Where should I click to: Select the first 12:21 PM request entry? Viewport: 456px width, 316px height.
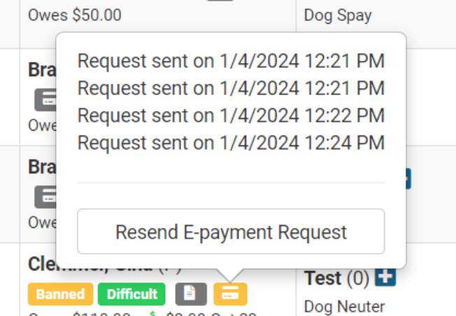point(231,62)
